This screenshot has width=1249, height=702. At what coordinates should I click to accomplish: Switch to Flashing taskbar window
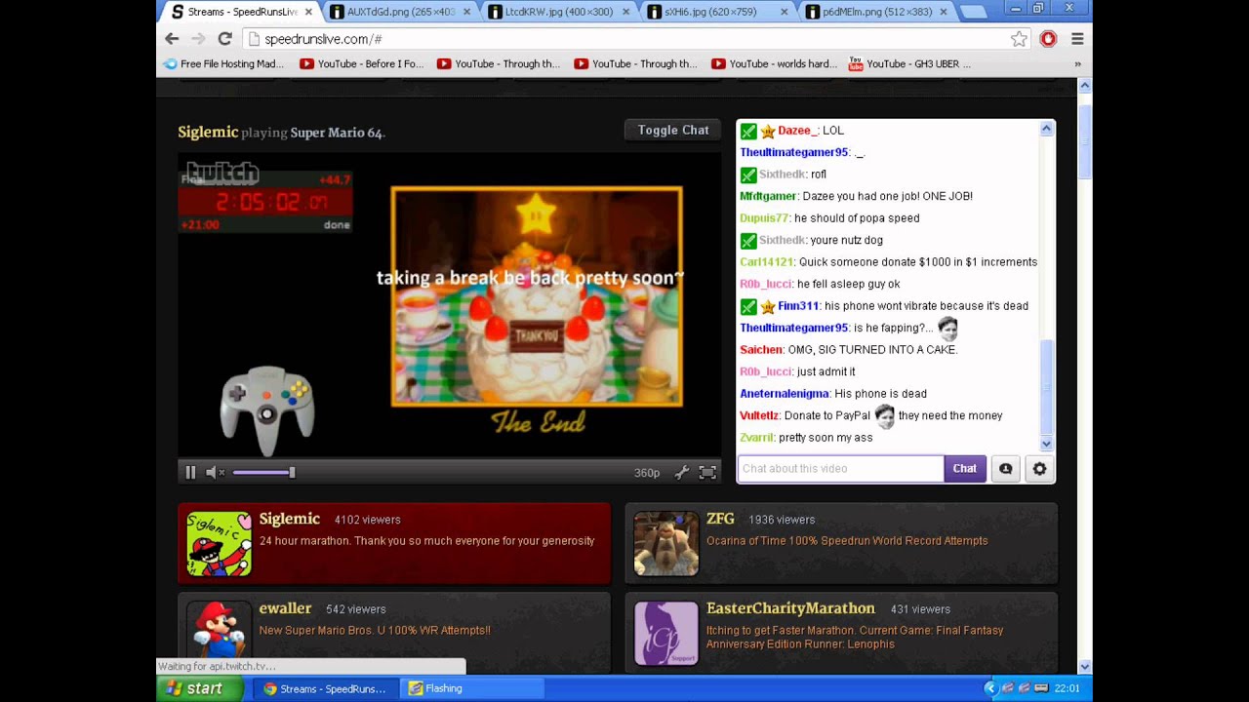pos(473,688)
